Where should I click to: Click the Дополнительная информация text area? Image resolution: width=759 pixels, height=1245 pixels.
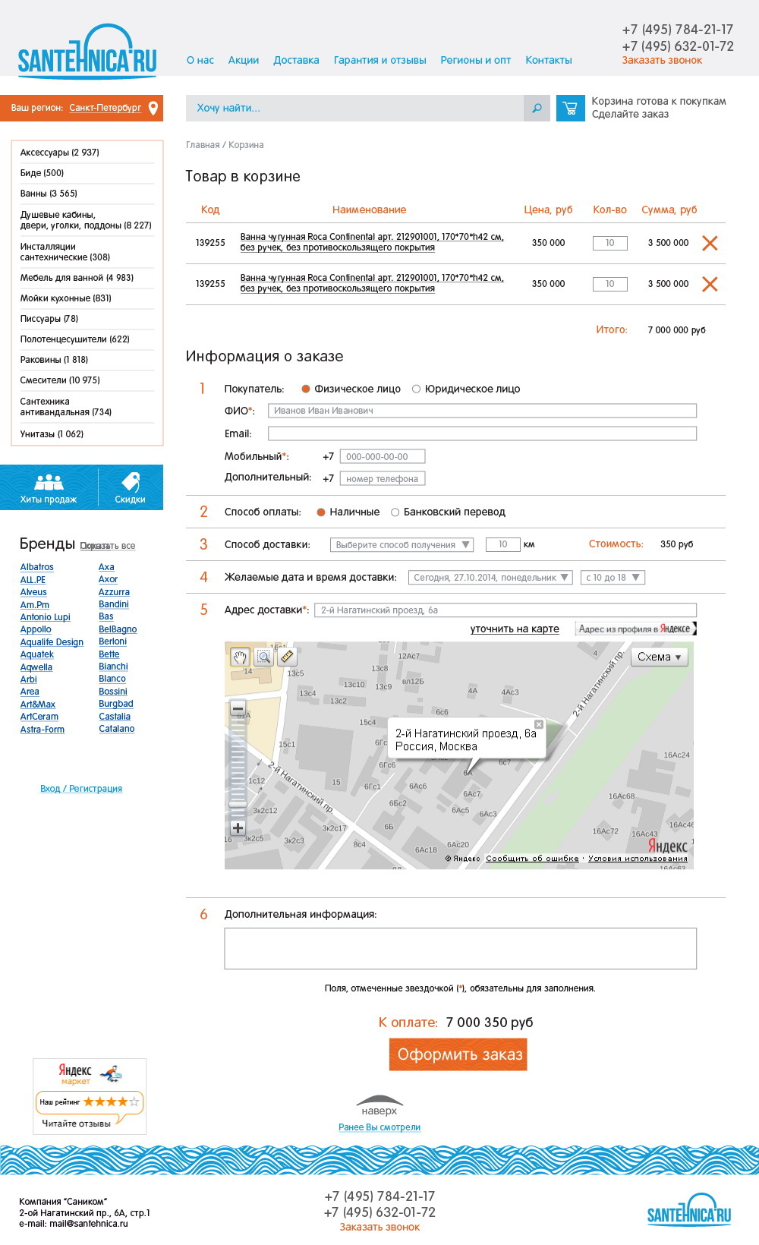(461, 948)
